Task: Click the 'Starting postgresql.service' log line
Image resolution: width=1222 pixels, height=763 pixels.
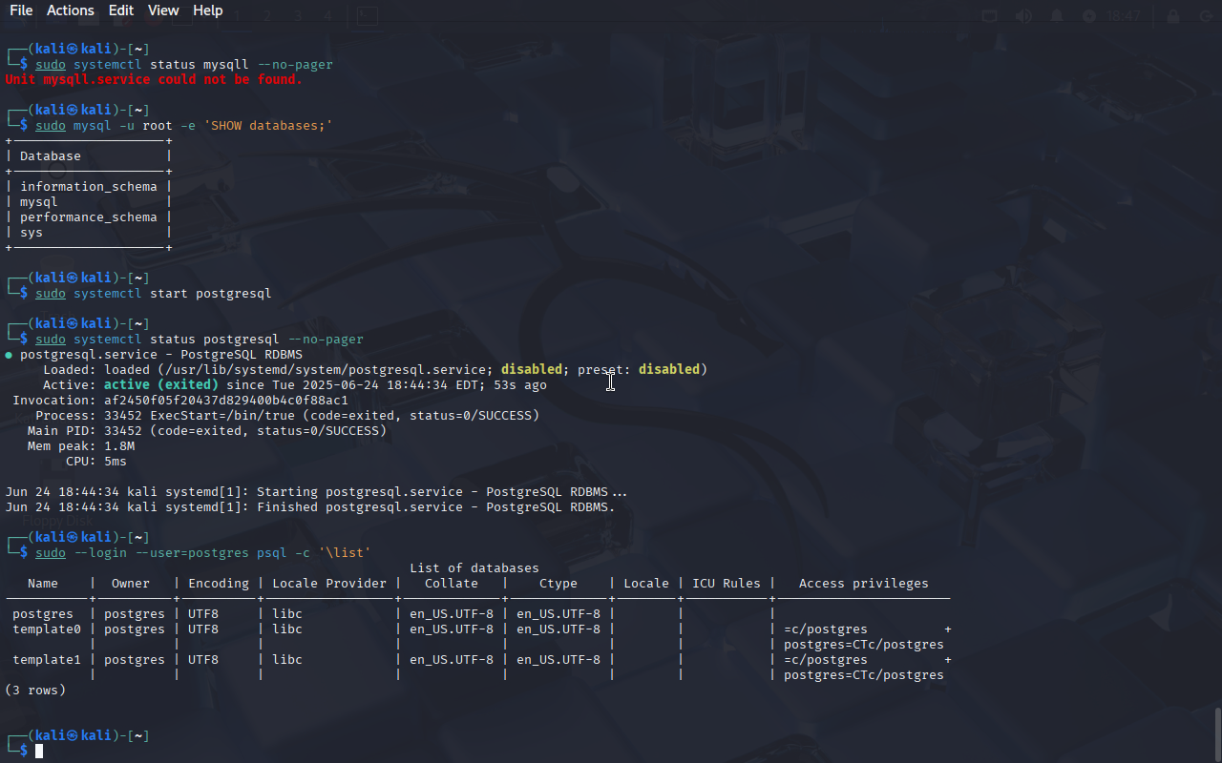Action: coord(316,491)
